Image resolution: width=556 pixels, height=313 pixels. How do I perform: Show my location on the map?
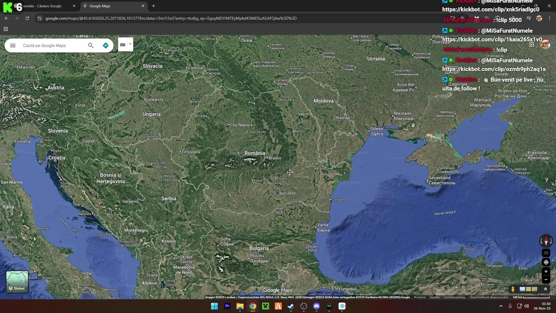coord(546,262)
